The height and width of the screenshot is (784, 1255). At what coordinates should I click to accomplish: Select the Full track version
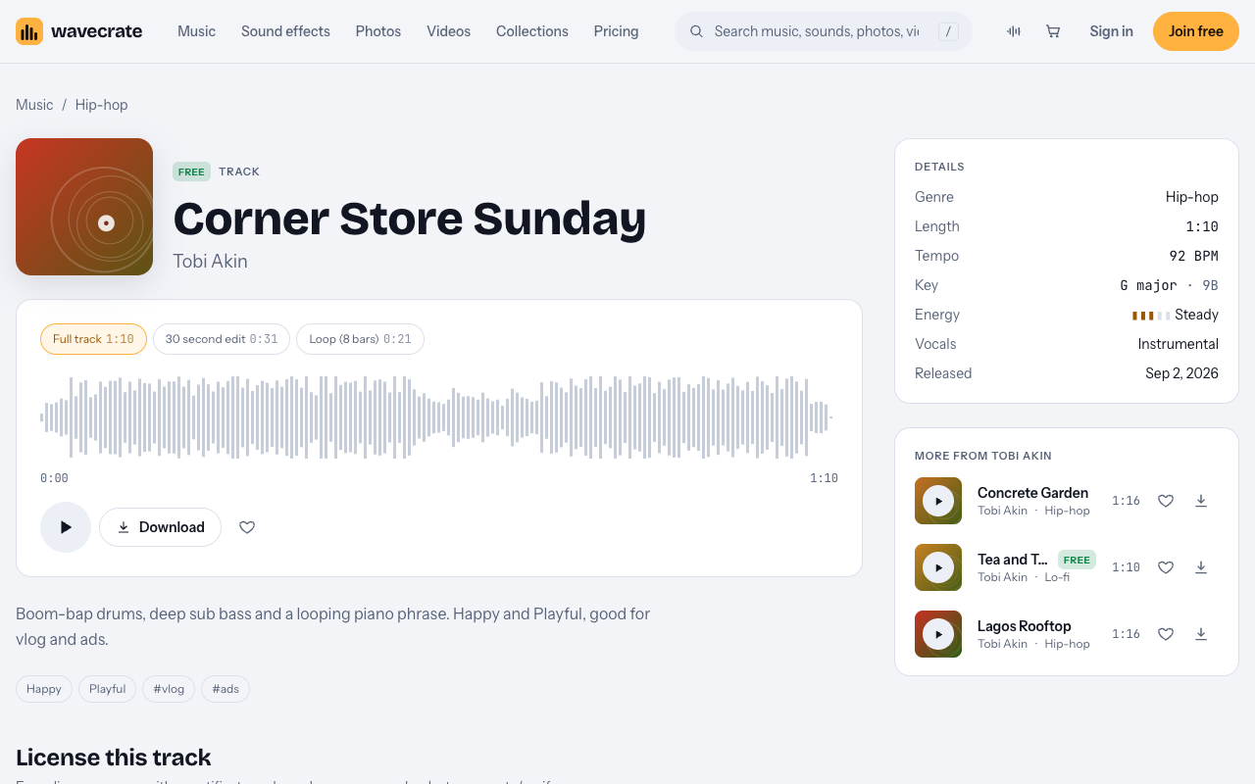(x=93, y=339)
